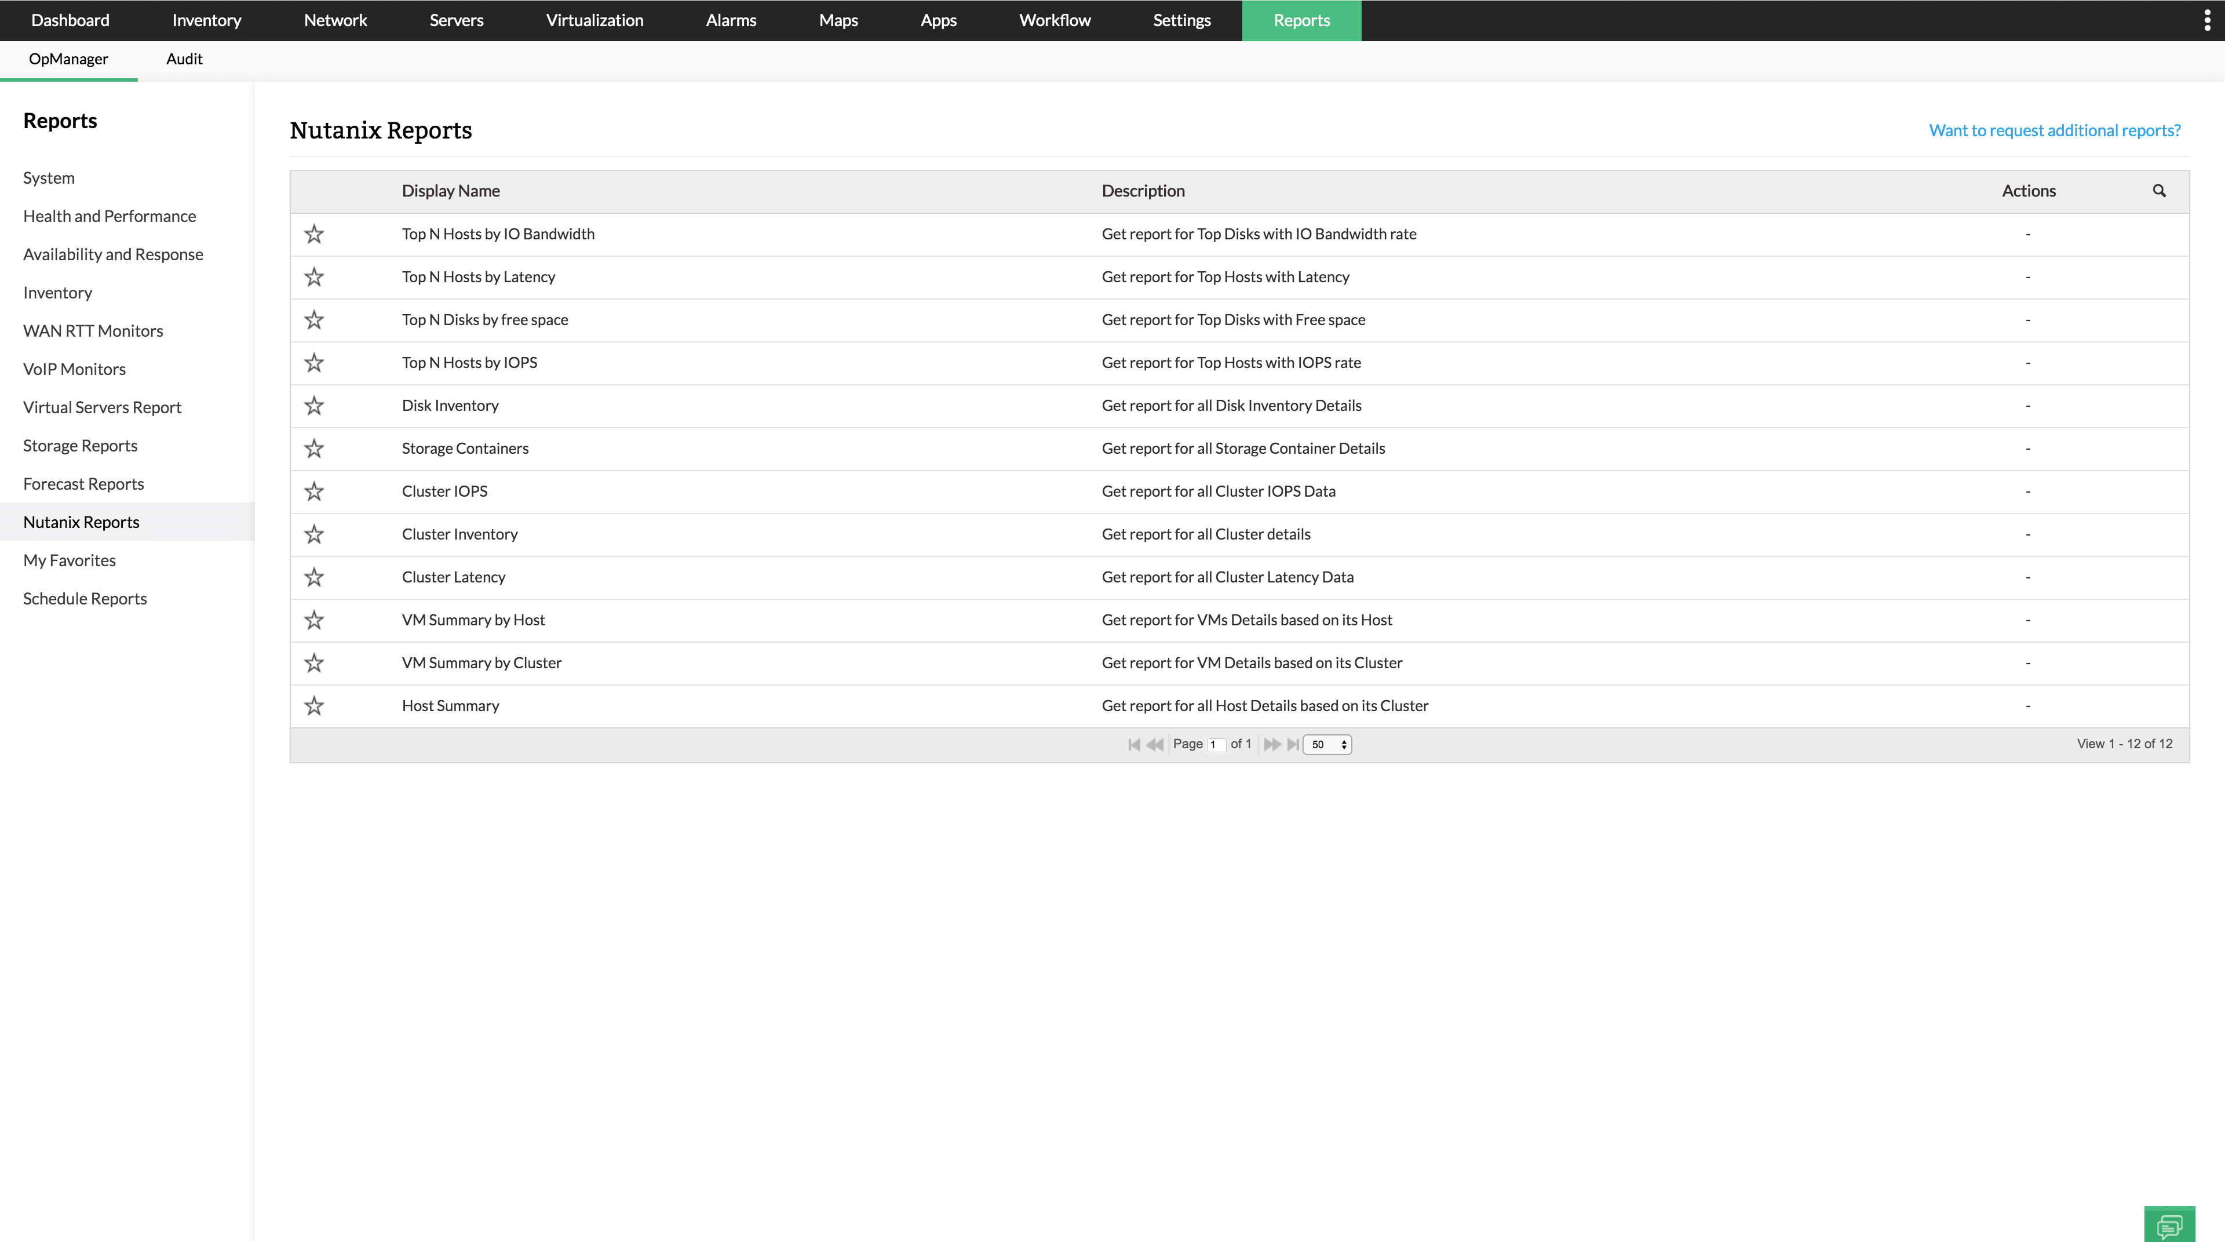Click the table search magnifier icon
The image size is (2225, 1242).
click(2158, 191)
